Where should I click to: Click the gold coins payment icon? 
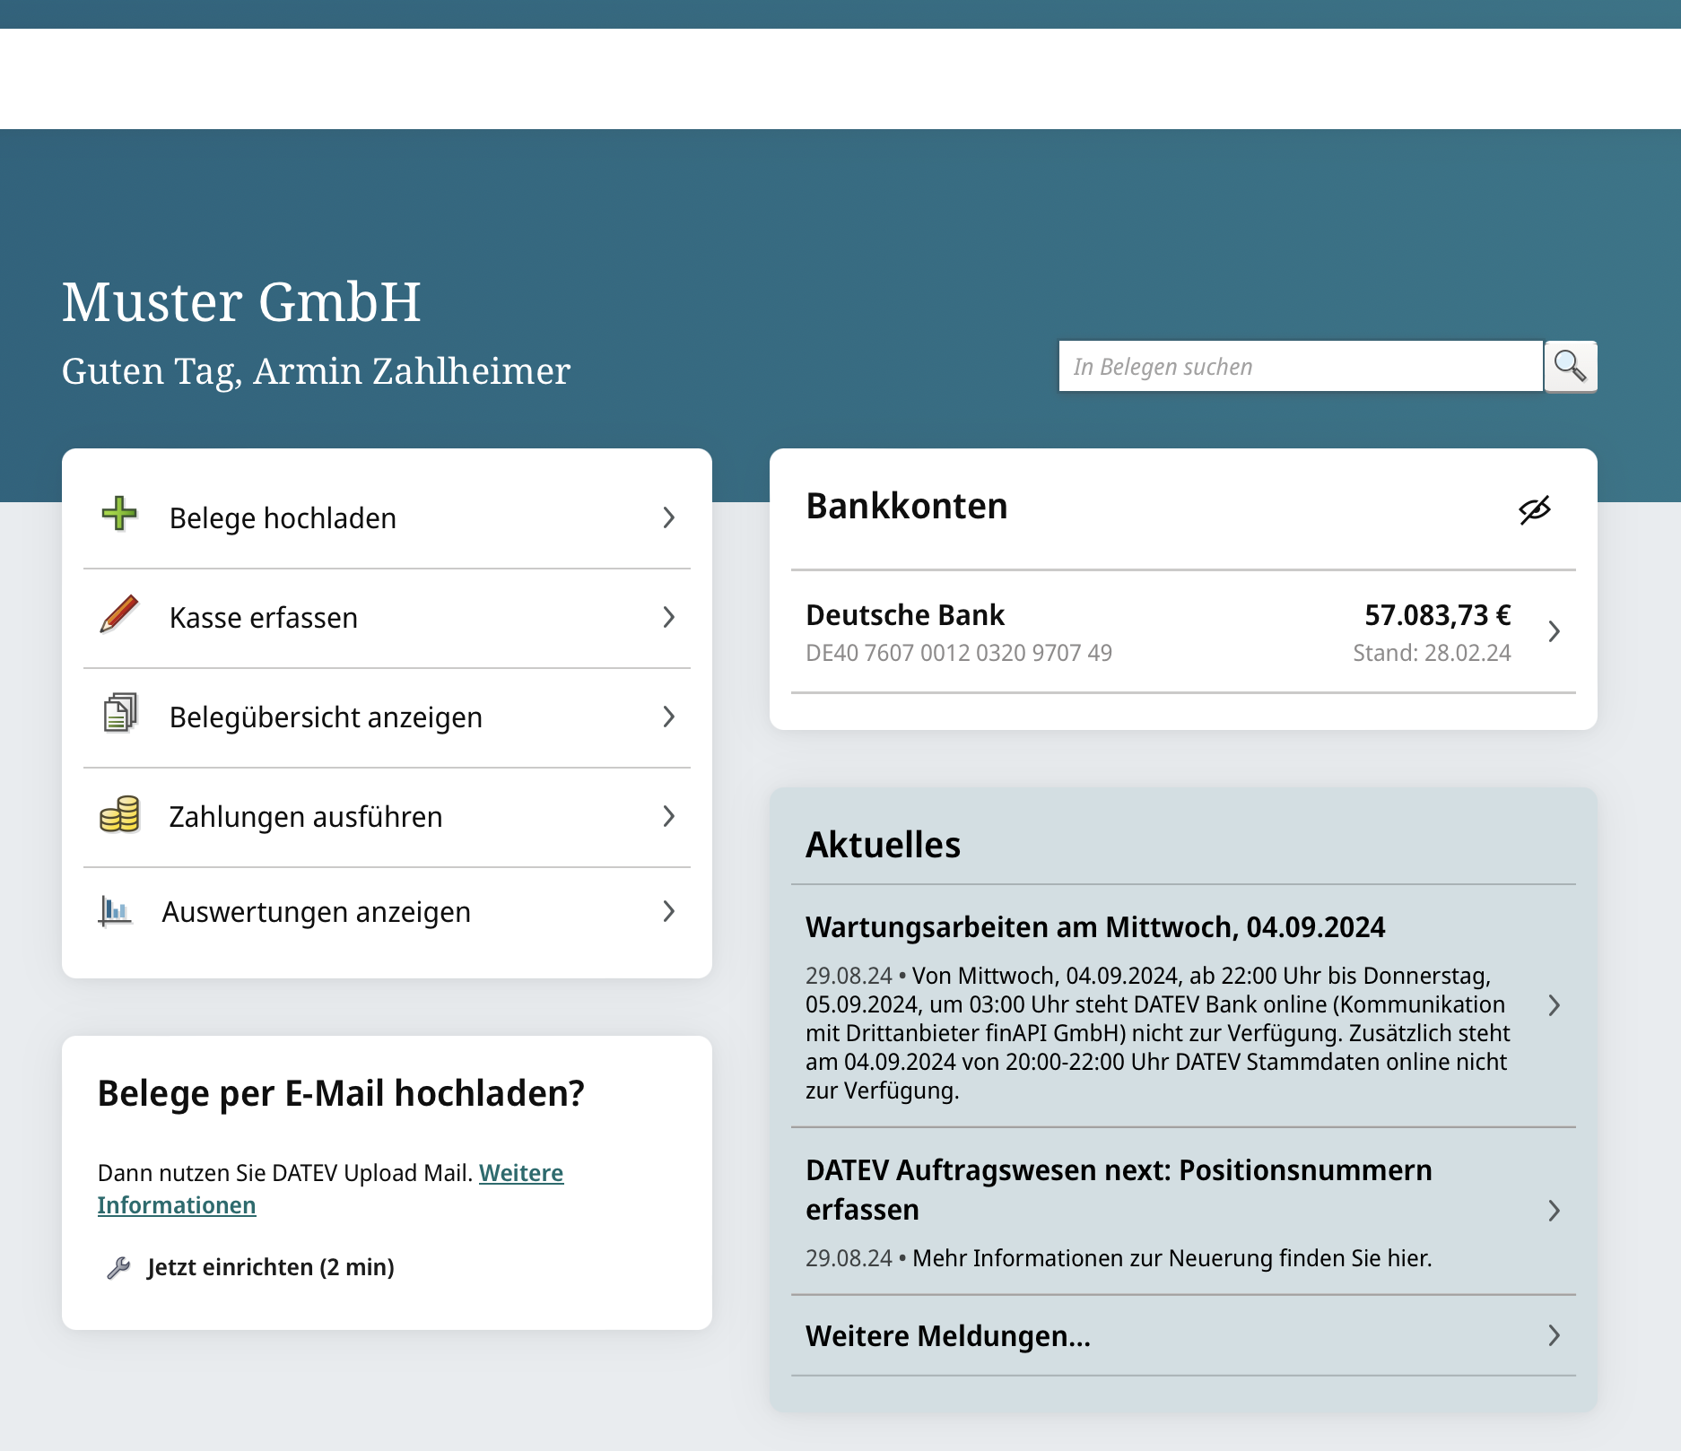[x=119, y=814]
